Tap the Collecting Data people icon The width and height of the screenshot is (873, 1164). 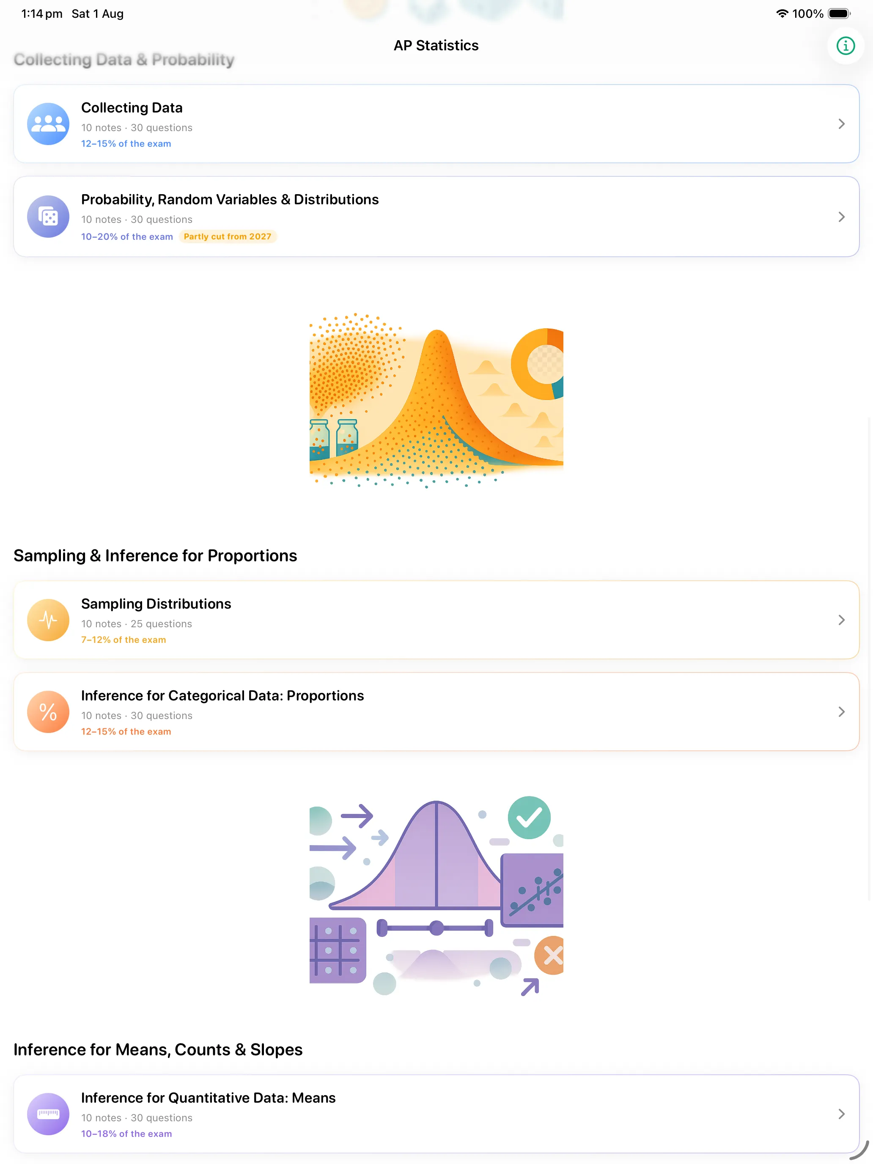48,124
